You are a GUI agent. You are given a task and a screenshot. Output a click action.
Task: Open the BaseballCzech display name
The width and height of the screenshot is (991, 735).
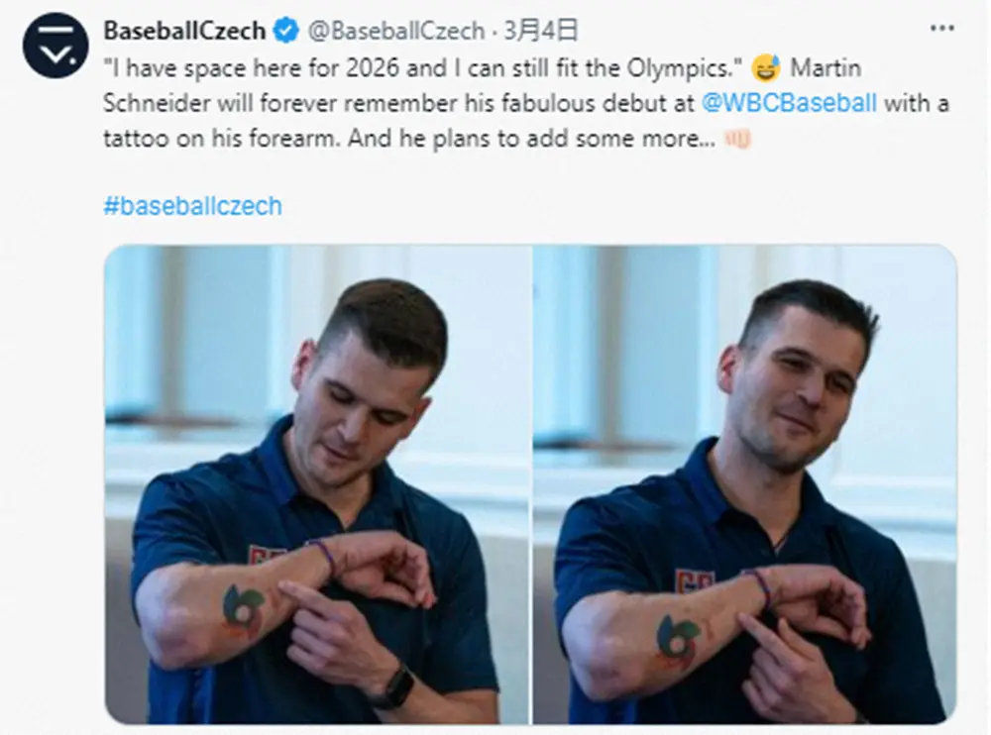(x=185, y=31)
